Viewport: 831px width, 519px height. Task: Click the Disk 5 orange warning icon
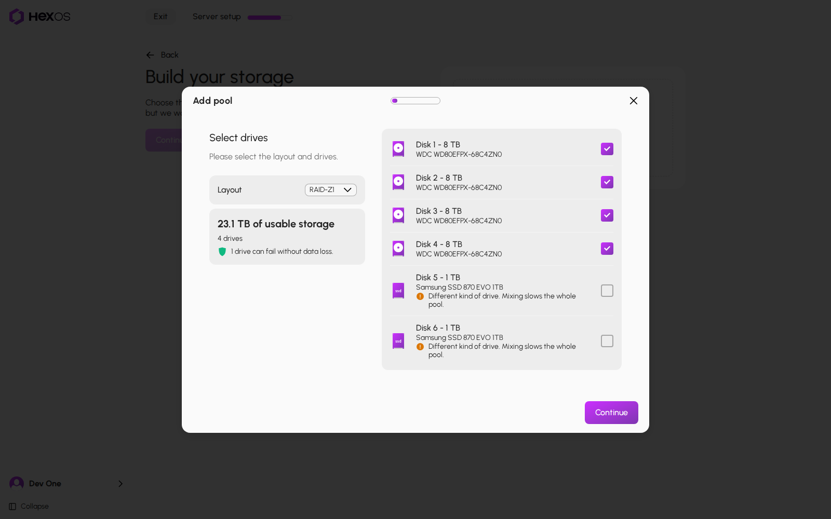click(420, 296)
